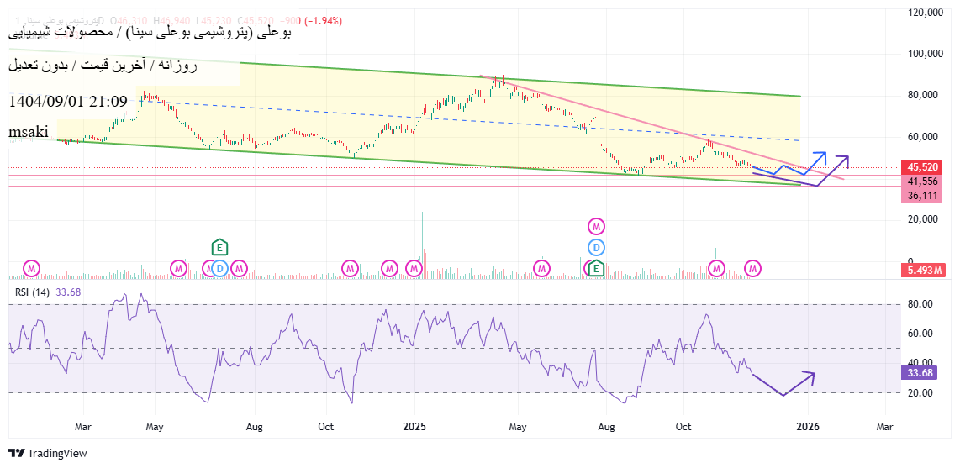
Task: Click the red 45,520 current price label
Action: click(x=921, y=167)
